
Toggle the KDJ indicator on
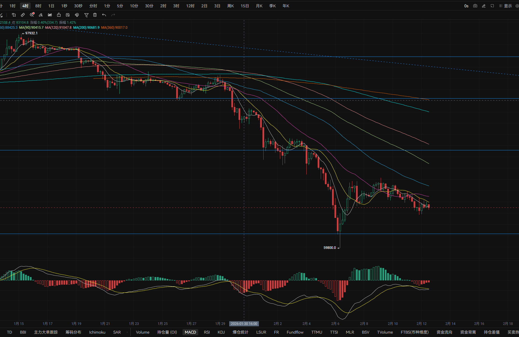221,332
